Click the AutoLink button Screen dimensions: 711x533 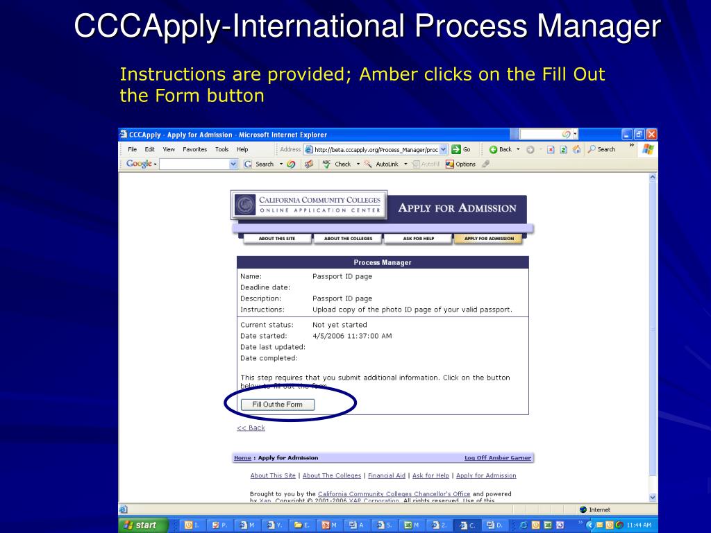pos(381,164)
